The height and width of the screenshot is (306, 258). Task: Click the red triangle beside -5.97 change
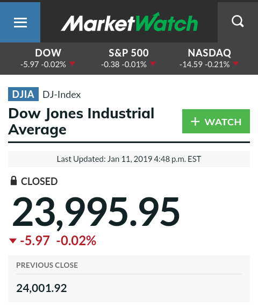13,240
